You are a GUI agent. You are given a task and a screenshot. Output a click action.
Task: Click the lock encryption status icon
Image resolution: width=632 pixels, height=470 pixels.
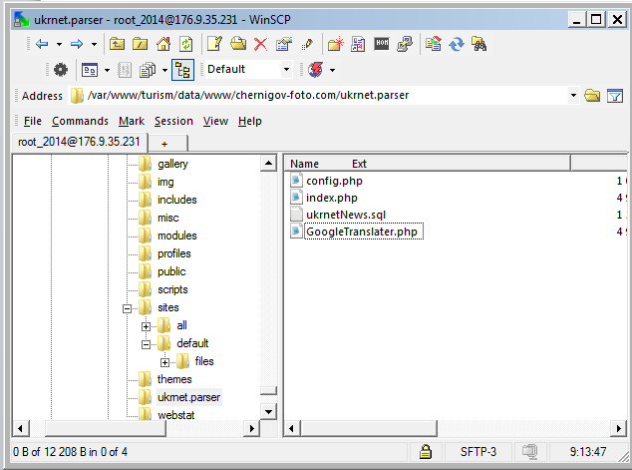(x=426, y=451)
